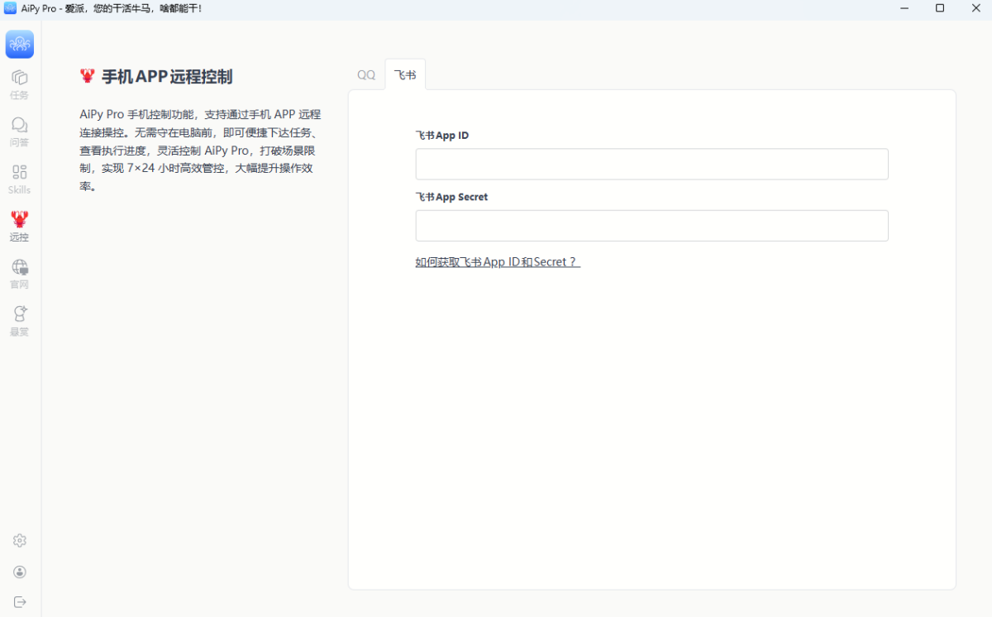
Task: Open settings via the gear icon
Action: (20, 540)
